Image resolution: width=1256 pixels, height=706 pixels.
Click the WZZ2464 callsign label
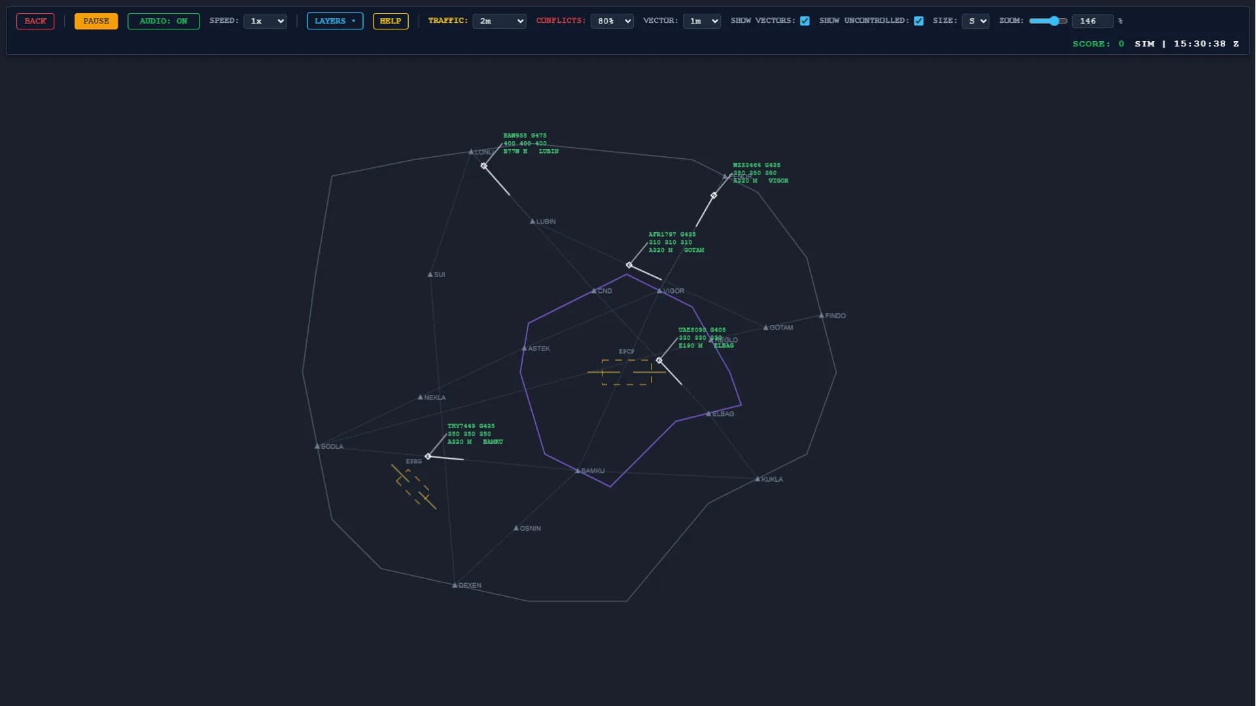(747, 165)
